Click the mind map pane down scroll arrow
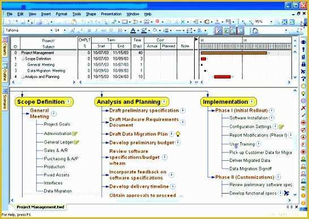Viewport: 309px width, 219px height. click(x=295, y=195)
